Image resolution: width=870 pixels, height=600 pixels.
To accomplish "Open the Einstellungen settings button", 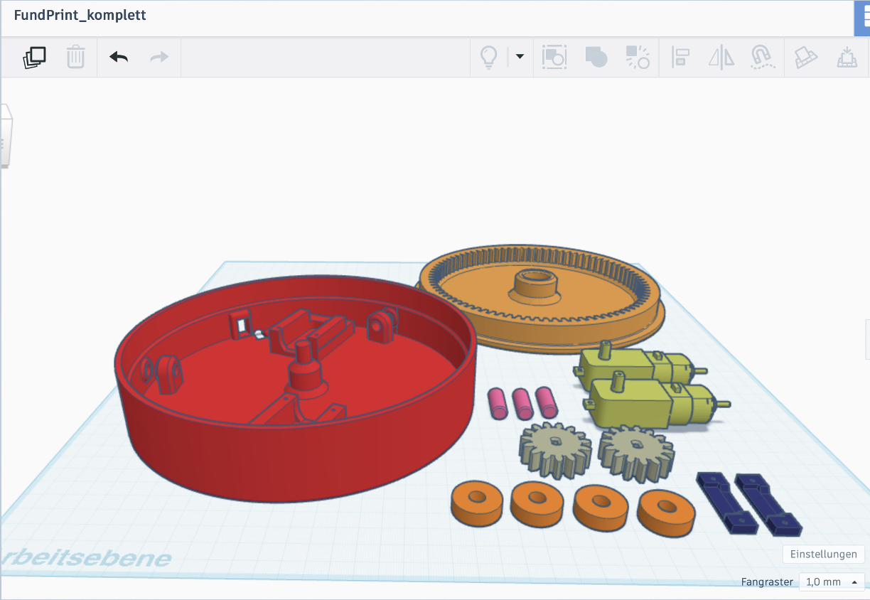I will pos(824,555).
